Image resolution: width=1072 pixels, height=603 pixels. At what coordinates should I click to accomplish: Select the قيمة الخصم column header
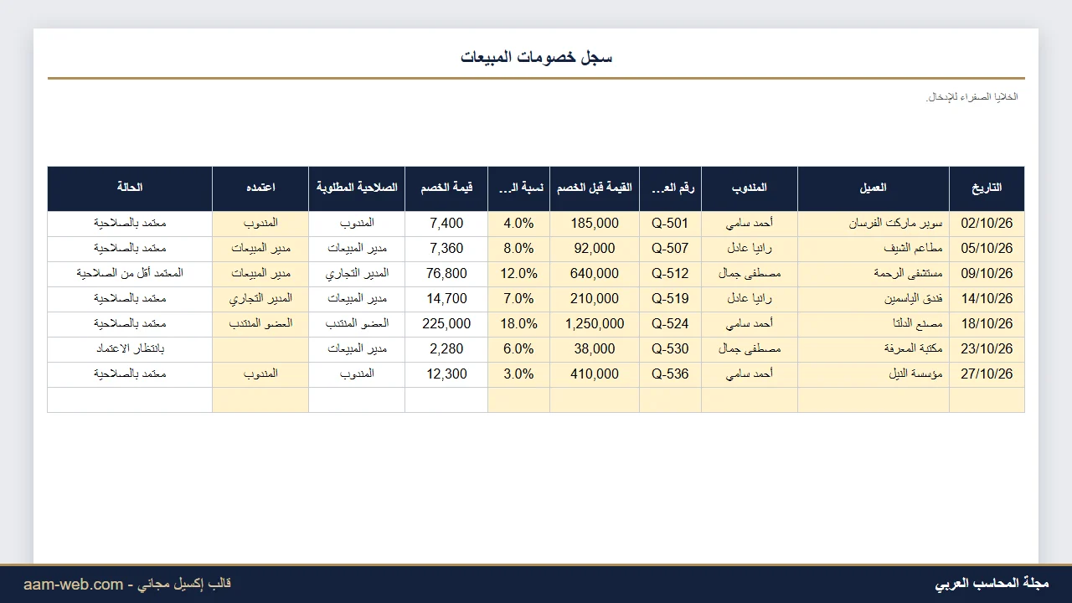(446, 188)
